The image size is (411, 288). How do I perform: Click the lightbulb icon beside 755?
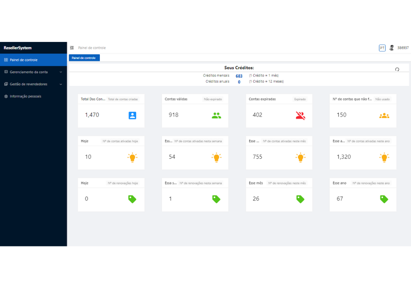click(300, 157)
